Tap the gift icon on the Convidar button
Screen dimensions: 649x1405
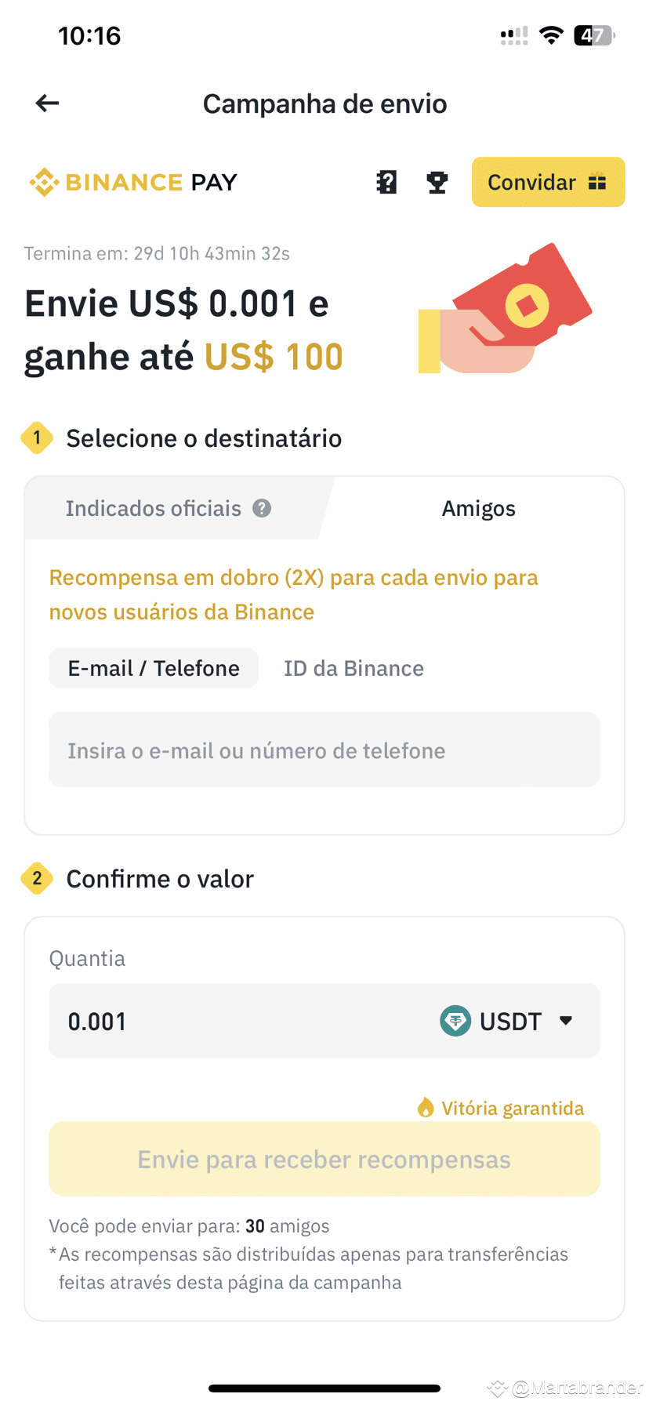[x=597, y=182]
